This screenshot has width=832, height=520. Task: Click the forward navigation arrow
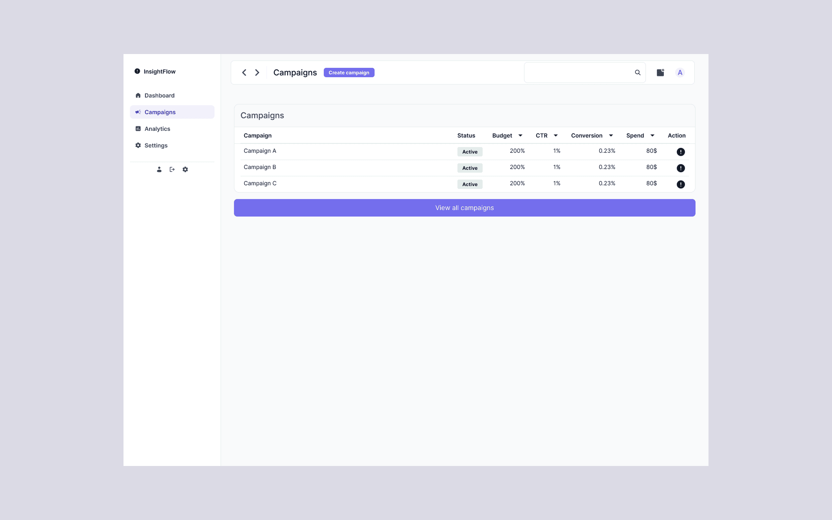click(257, 72)
